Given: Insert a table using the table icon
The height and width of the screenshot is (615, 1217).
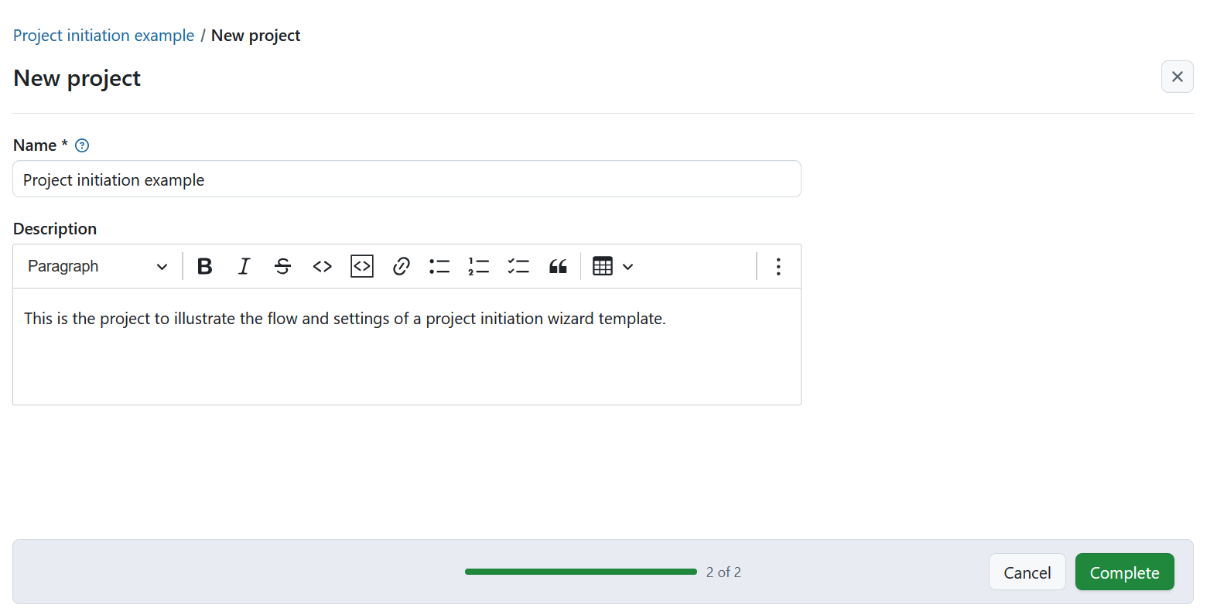Looking at the screenshot, I should (603, 266).
